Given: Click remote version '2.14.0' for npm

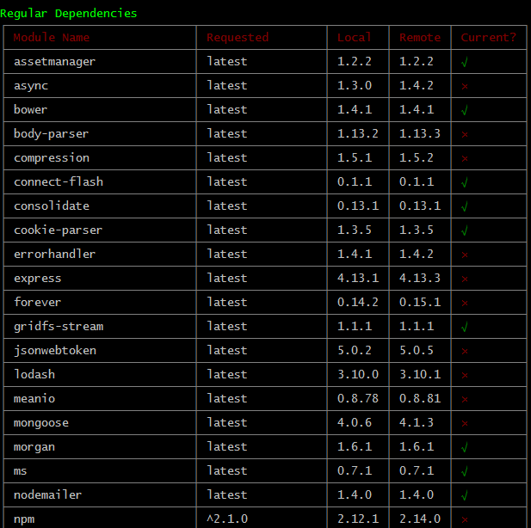Looking at the screenshot, I should click(420, 519).
